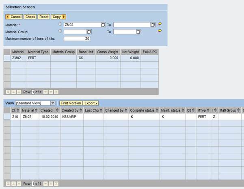This screenshot has height=189, width=244.
Task: Go to first page in lower table pager
Action: coord(8,184)
